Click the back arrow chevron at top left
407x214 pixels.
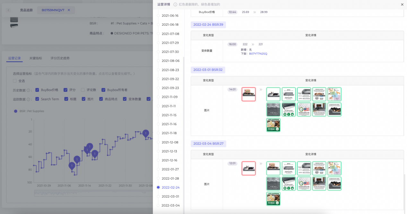tap(8, 10)
